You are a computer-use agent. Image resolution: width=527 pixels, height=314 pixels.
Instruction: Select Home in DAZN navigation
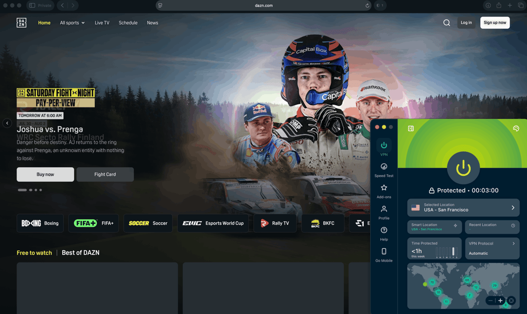tap(44, 23)
